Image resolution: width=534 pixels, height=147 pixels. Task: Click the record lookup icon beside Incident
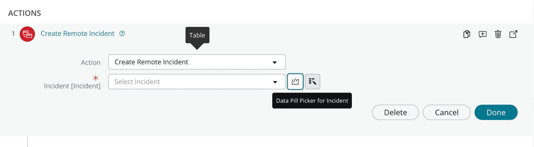tap(312, 82)
